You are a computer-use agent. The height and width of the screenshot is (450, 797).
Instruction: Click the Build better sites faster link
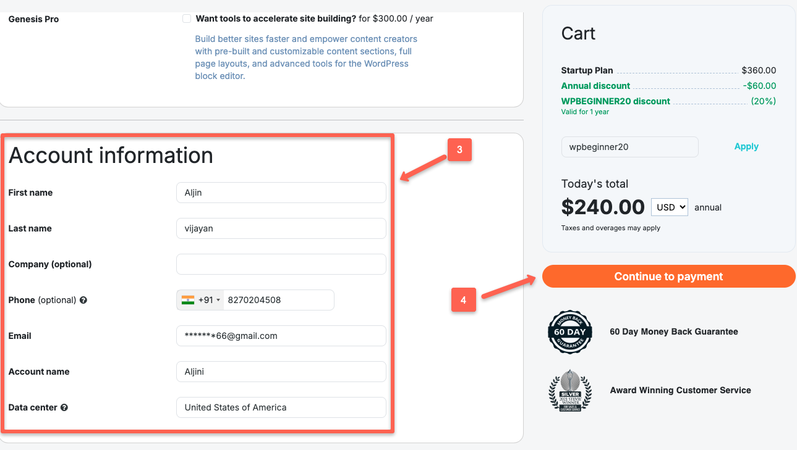click(306, 51)
